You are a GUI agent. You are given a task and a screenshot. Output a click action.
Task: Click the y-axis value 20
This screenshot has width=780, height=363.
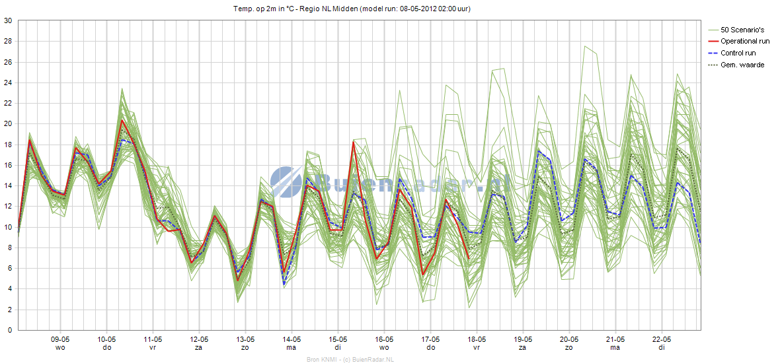click(x=9, y=124)
